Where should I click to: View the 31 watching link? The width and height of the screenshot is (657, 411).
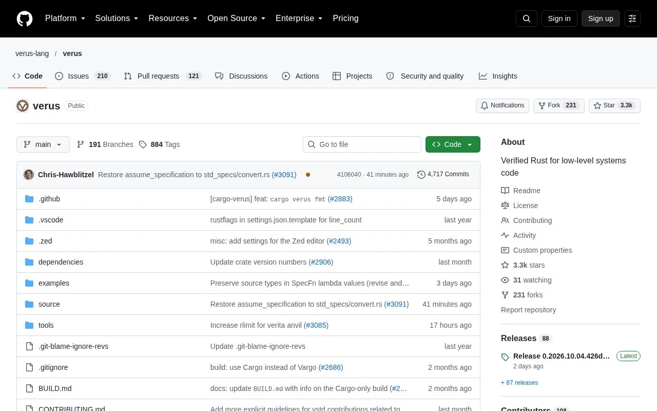[526, 280]
